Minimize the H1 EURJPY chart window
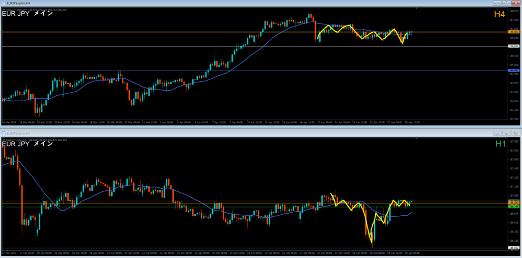Screen dimensions: 522x258 tap(497, 133)
